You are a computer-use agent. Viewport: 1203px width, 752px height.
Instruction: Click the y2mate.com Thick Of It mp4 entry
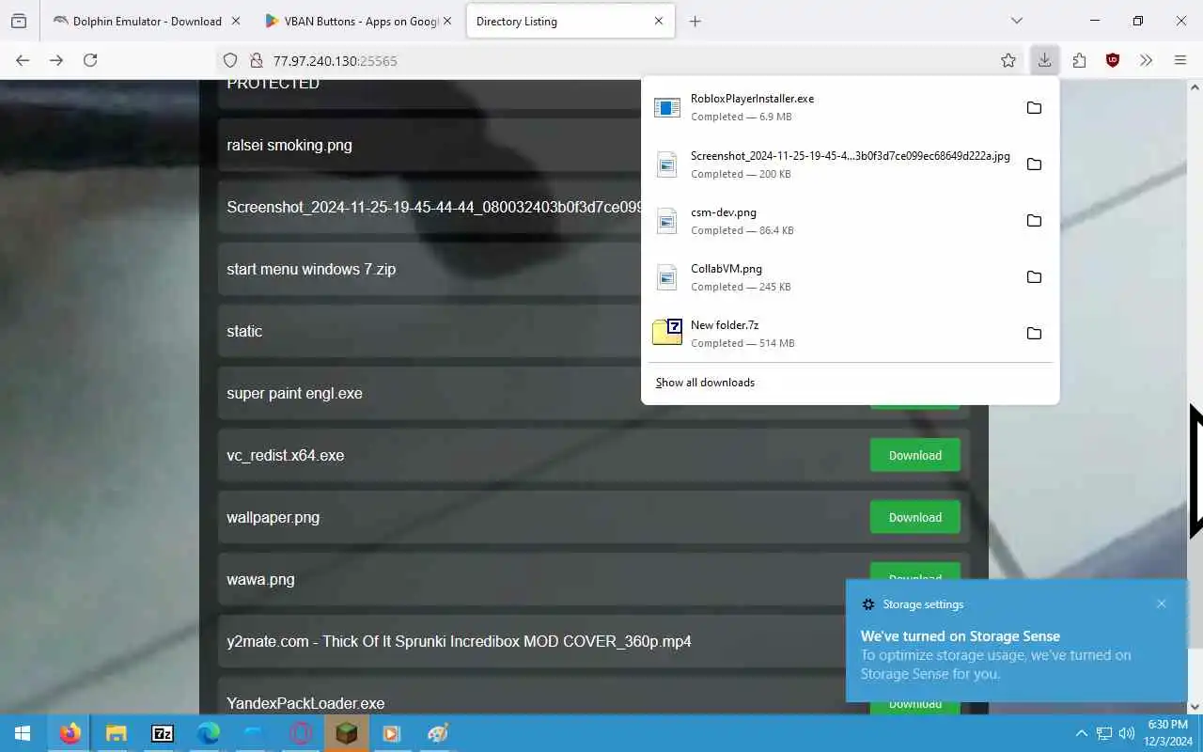[x=459, y=641]
